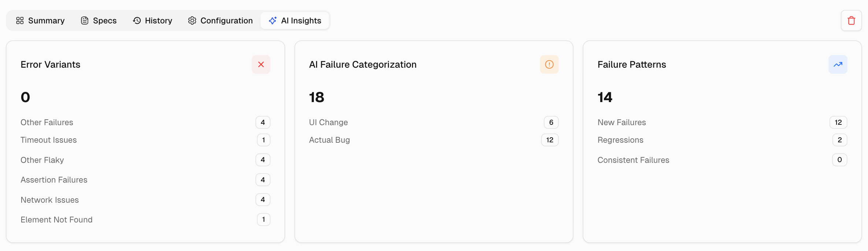
Task: Click the red X icon in Error Variants
Action: 261,64
